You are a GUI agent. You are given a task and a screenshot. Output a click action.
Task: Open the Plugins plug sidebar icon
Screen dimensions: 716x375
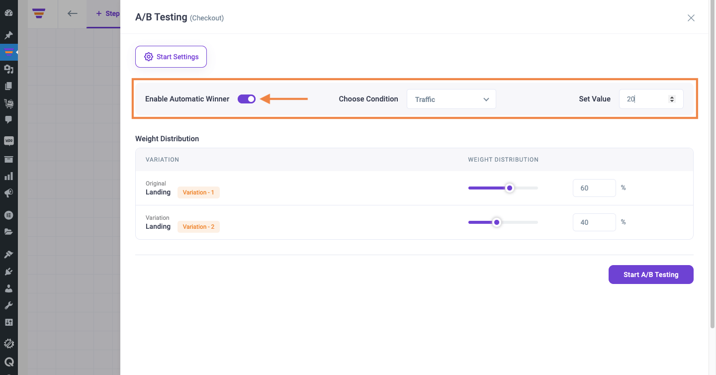click(x=8, y=272)
